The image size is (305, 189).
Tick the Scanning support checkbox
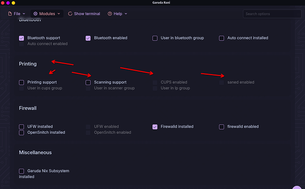coord(88,83)
